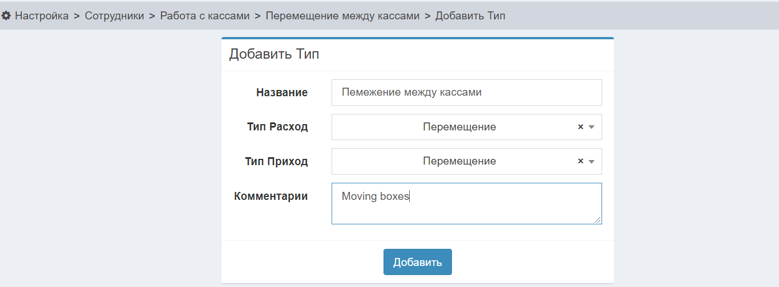
Task: Open Перемещение между кассами breadcrumb link
Action: pyautogui.click(x=342, y=16)
